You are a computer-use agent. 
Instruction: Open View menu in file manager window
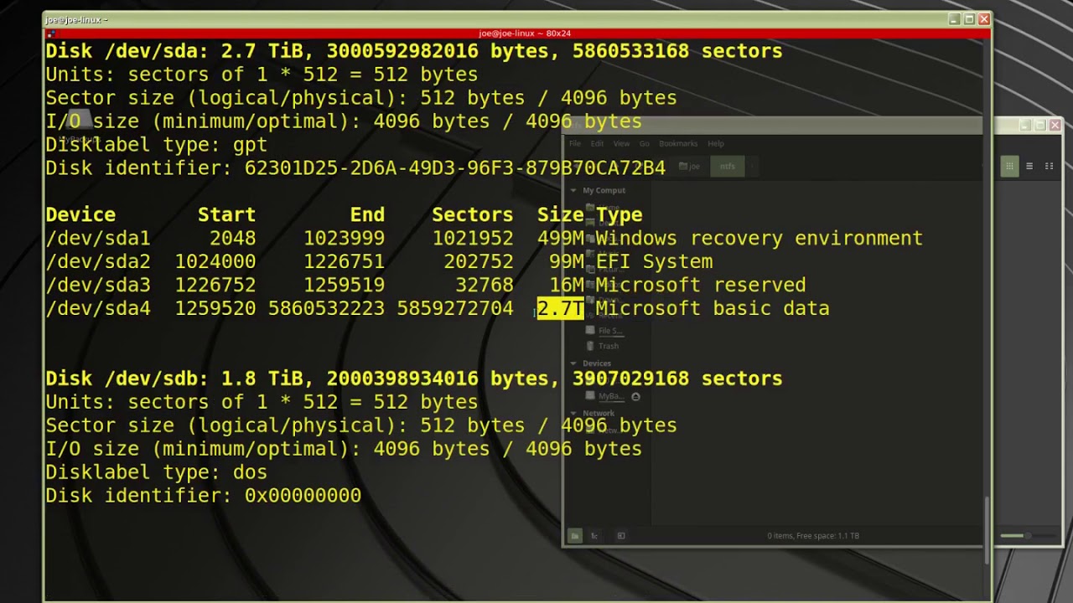coord(621,143)
